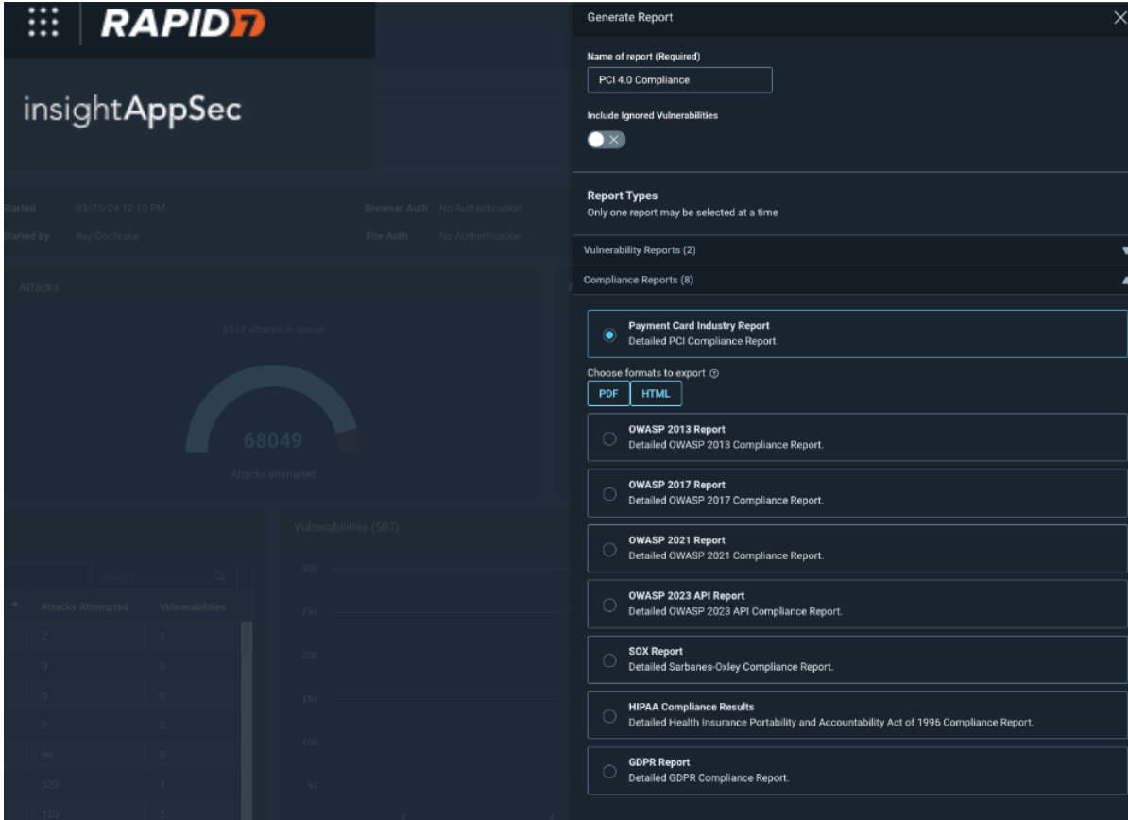This screenshot has height=820, width=1128.
Task: Select the GDPR Report radio button
Action: coord(609,771)
